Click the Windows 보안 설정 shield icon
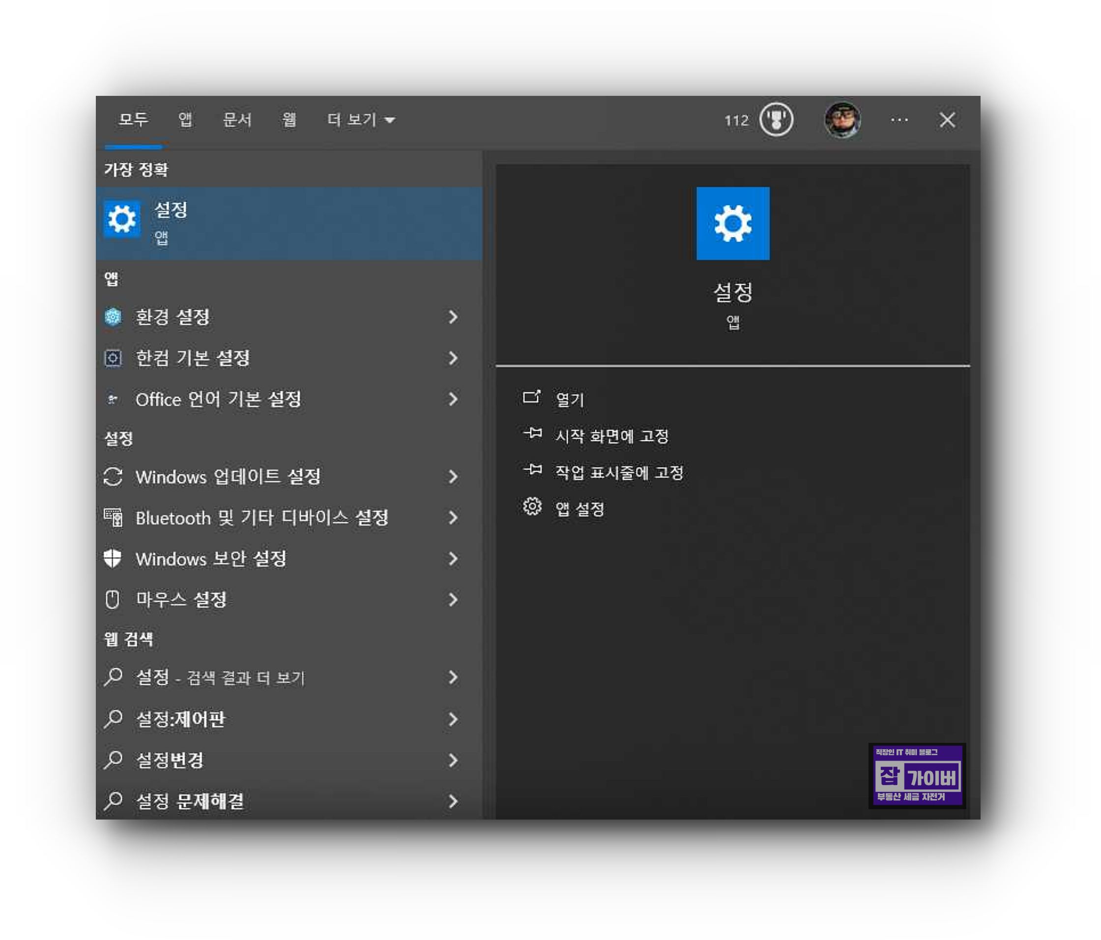Screen dimensions: 1101x940 (x=113, y=558)
